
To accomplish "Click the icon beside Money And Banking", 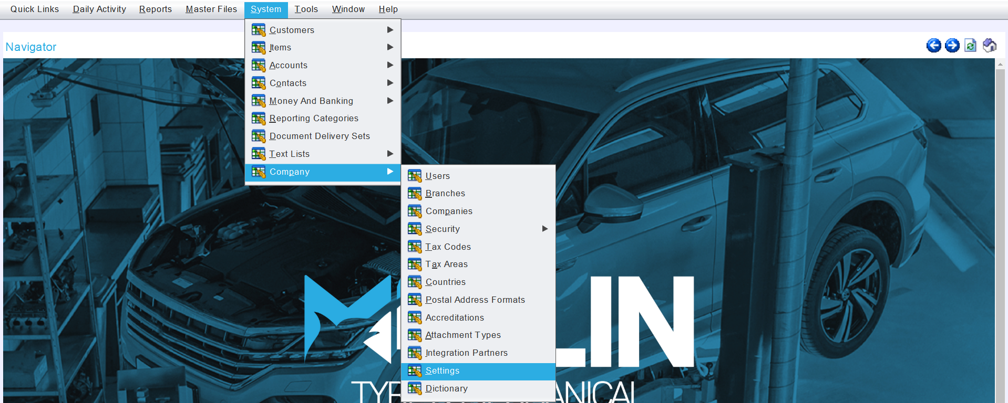I will tap(259, 101).
